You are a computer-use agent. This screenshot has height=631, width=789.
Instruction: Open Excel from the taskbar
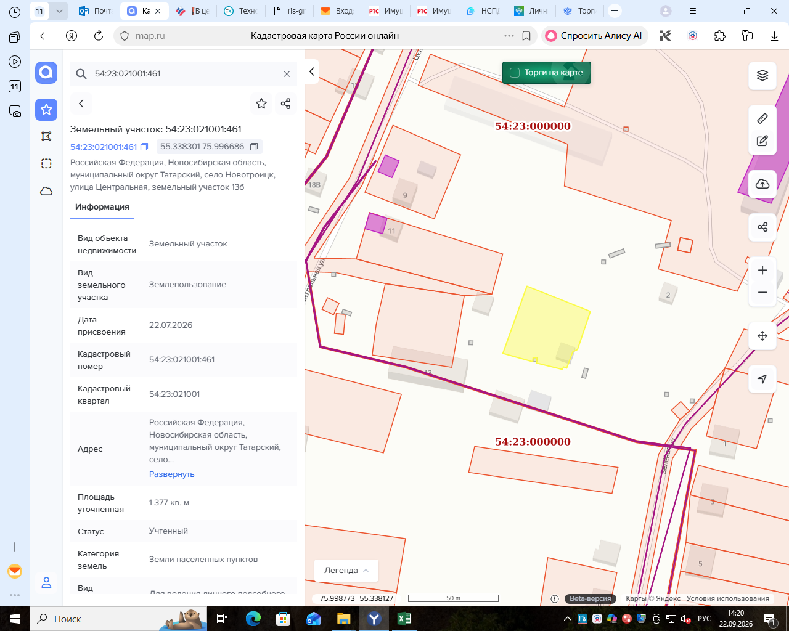404,619
